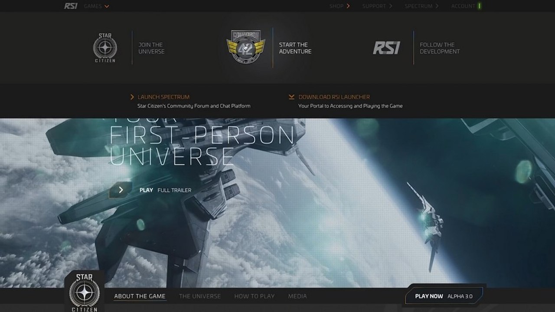Click 'Your Portal to Accessing and Playing the Game' text
Image resolution: width=555 pixels, height=312 pixels.
pyautogui.click(x=350, y=106)
